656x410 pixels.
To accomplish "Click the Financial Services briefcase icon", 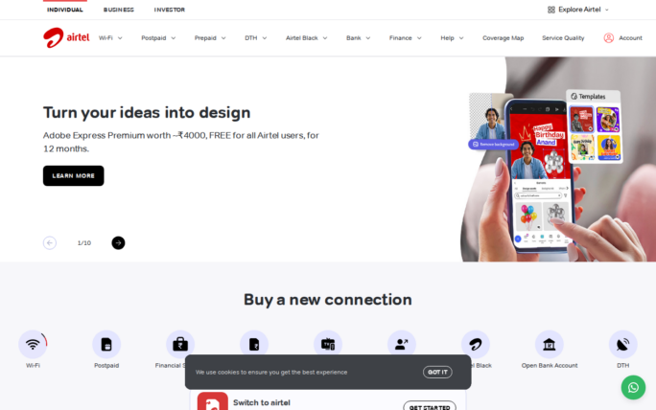I will [x=180, y=344].
